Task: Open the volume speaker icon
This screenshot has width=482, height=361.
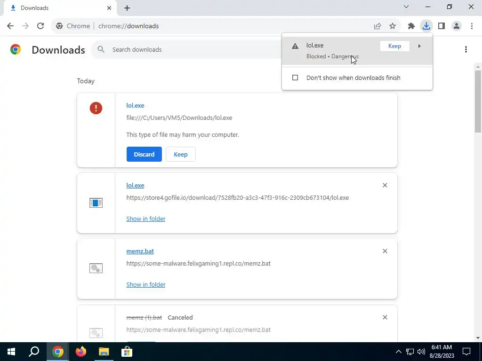Action: [421, 352]
